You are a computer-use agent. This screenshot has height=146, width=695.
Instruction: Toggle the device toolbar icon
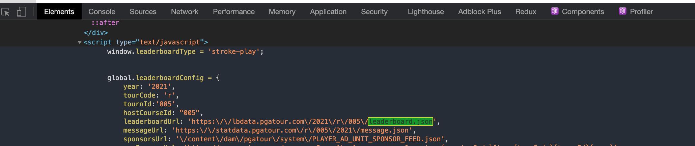point(21,12)
